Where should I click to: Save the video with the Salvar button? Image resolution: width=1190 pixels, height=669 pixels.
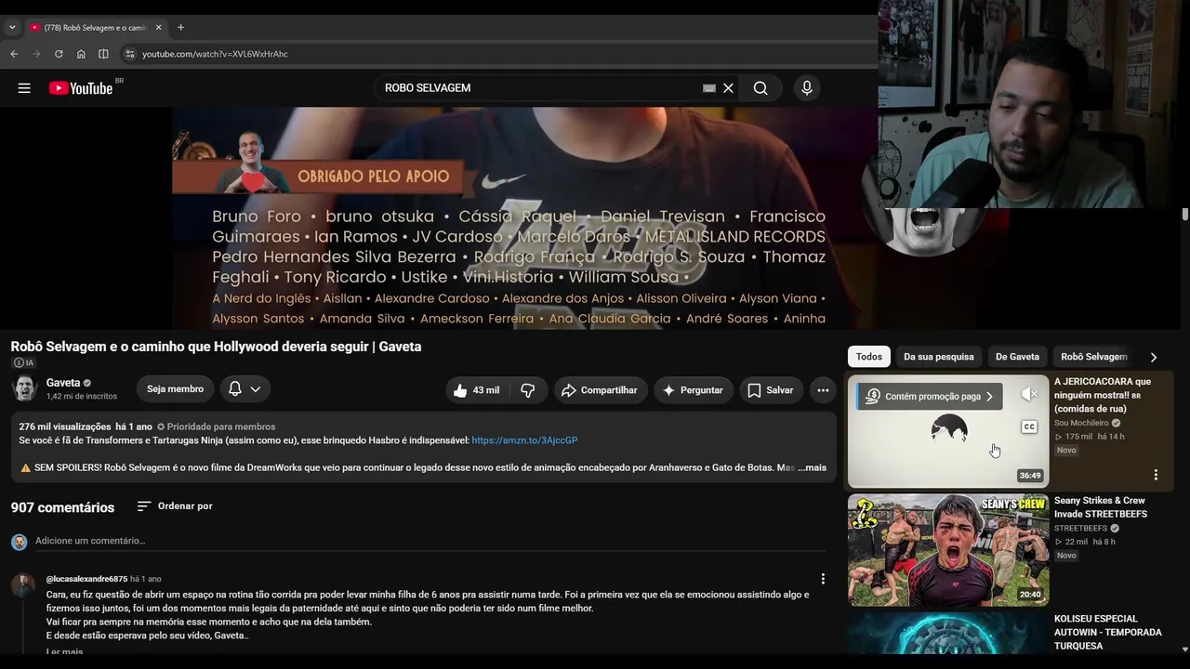[x=771, y=390]
